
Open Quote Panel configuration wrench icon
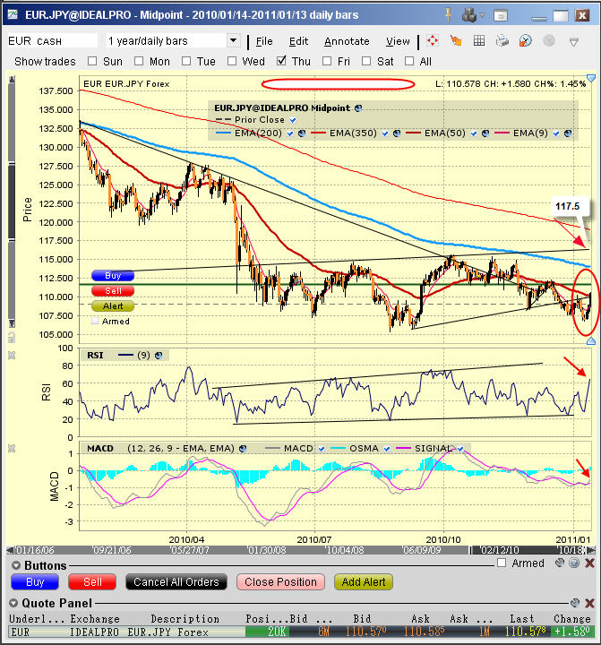(x=575, y=603)
